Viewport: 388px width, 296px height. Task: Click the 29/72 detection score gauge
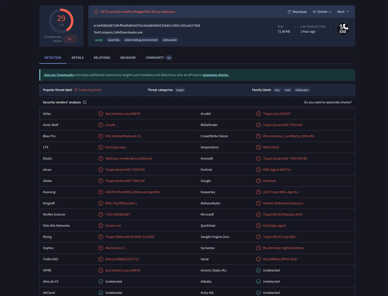click(x=61, y=21)
